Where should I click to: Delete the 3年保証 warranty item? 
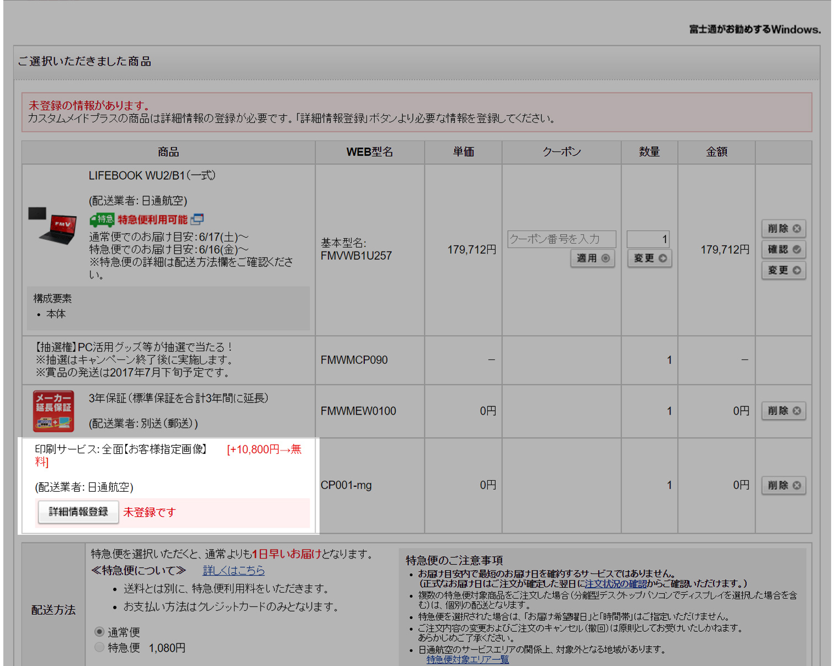click(x=783, y=411)
